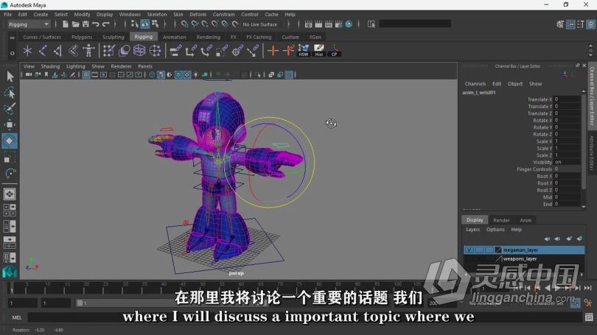Open viewport Shading menu
Viewport: 597px width, 335px height.
coord(50,66)
